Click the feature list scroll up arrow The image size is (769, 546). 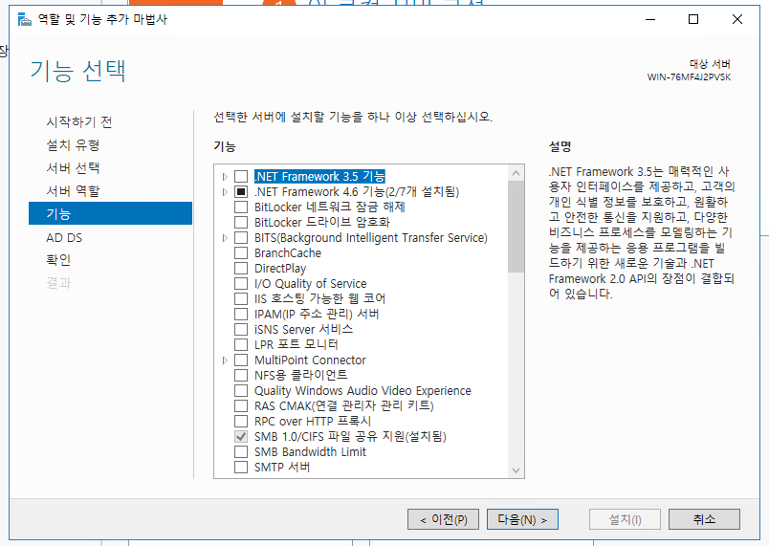516,173
